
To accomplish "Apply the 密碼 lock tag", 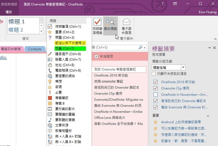I will coord(50,87).
